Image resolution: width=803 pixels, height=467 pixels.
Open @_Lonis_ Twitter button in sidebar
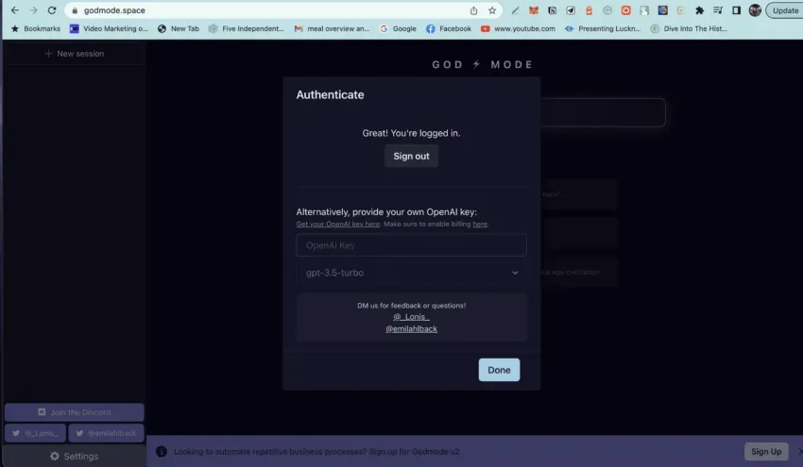click(35, 433)
